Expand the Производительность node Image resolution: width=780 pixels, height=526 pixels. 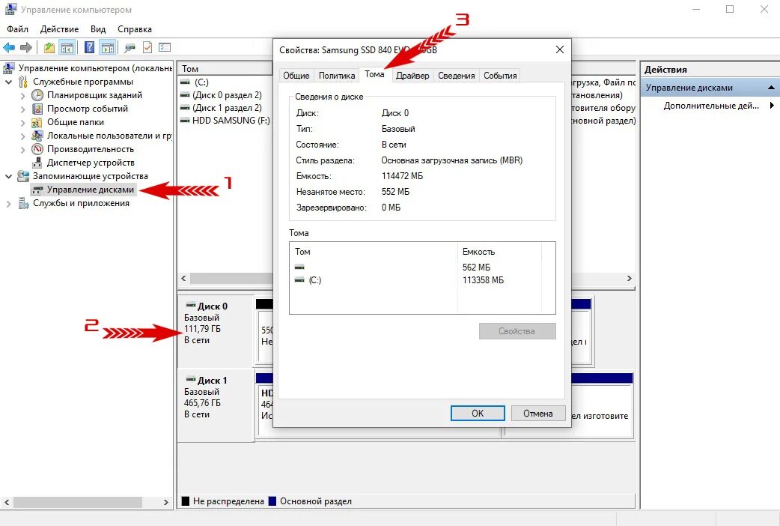22,149
